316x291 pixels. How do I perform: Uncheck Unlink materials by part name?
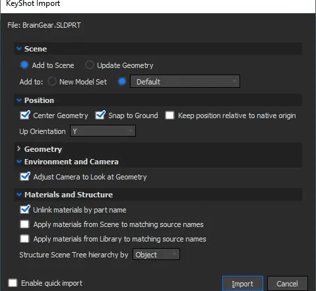(25, 210)
